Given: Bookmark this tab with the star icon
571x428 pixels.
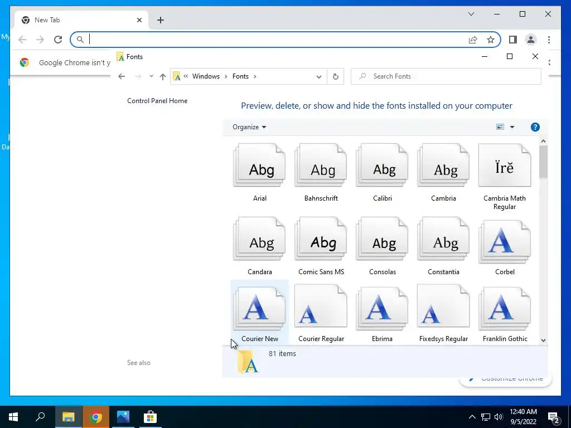Looking at the screenshot, I should pyautogui.click(x=491, y=40).
